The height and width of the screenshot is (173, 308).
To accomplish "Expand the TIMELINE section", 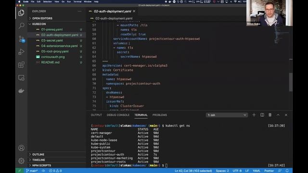I will pyautogui.click(x=57, y=160).
